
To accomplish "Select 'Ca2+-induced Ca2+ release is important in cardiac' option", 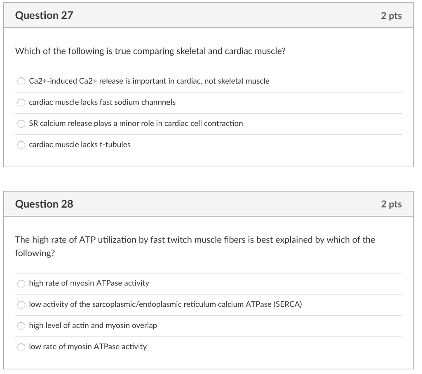I will [x=21, y=81].
